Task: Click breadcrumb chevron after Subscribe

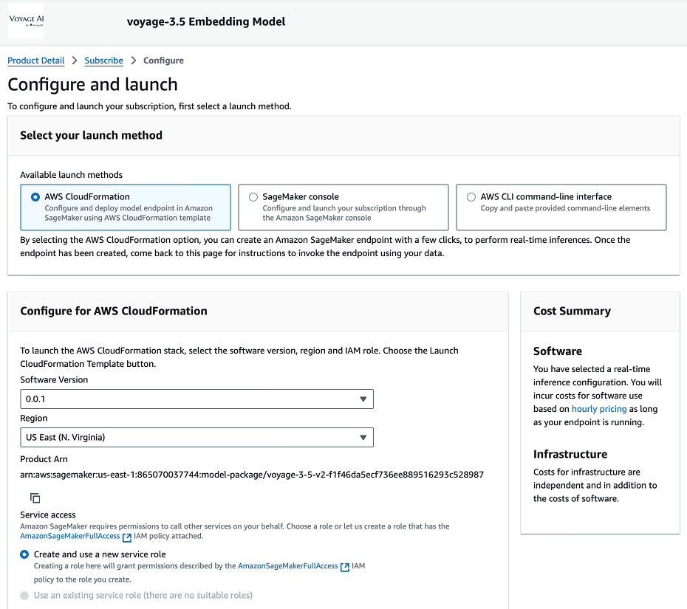Action: coord(133,61)
